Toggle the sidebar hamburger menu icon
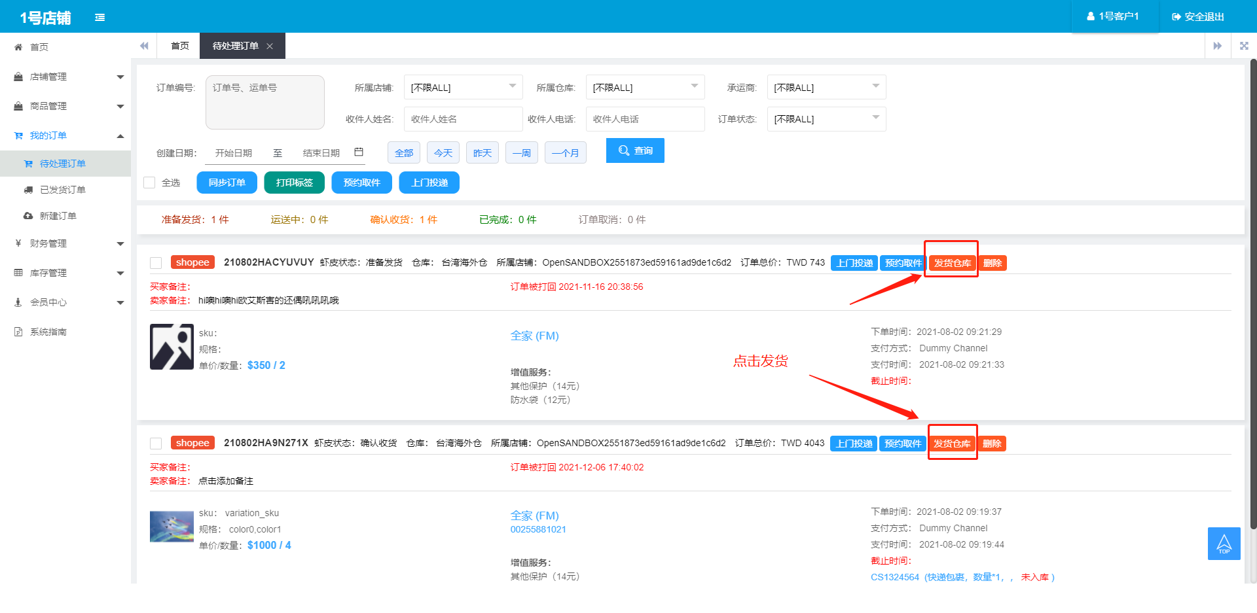This screenshot has width=1257, height=613. pos(100,17)
